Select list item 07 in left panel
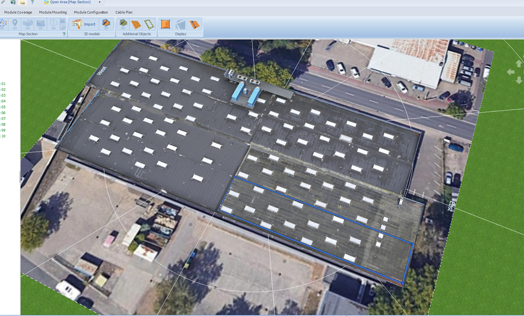The width and height of the screenshot is (524, 316). (3, 119)
